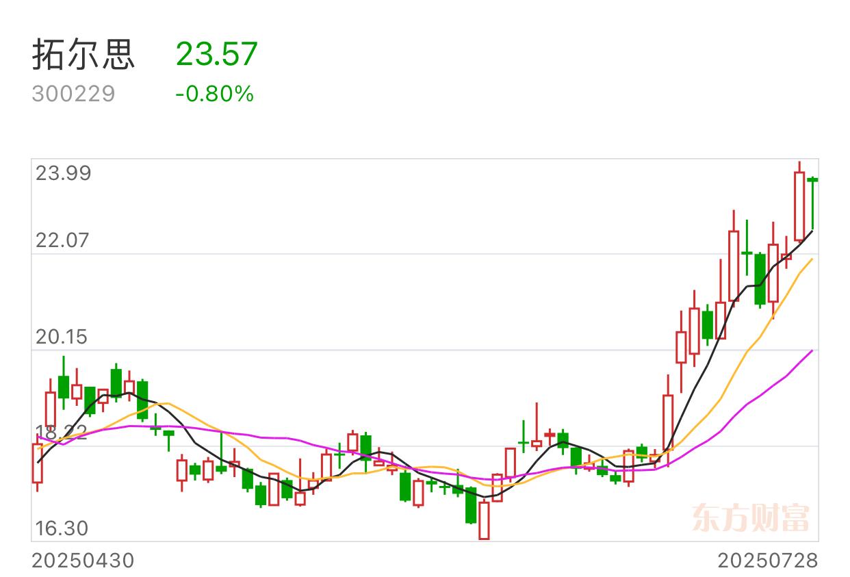850x577 pixels.
Task: Select the -0.80% change percentage
Action: (215, 94)
